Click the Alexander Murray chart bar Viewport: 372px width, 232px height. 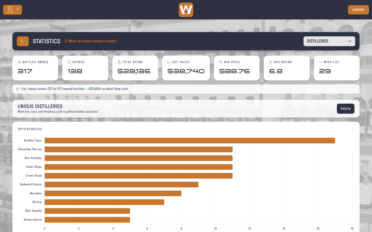[x=138, y=149]
